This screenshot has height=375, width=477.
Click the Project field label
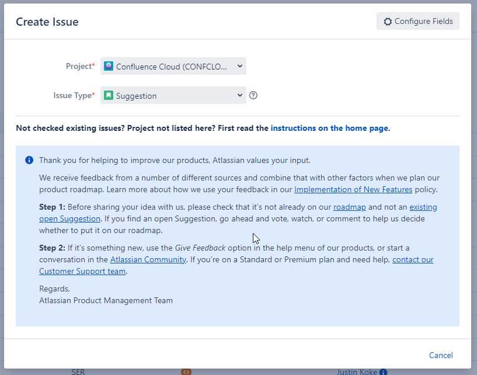pyautogui.click(x=81, y=67)
